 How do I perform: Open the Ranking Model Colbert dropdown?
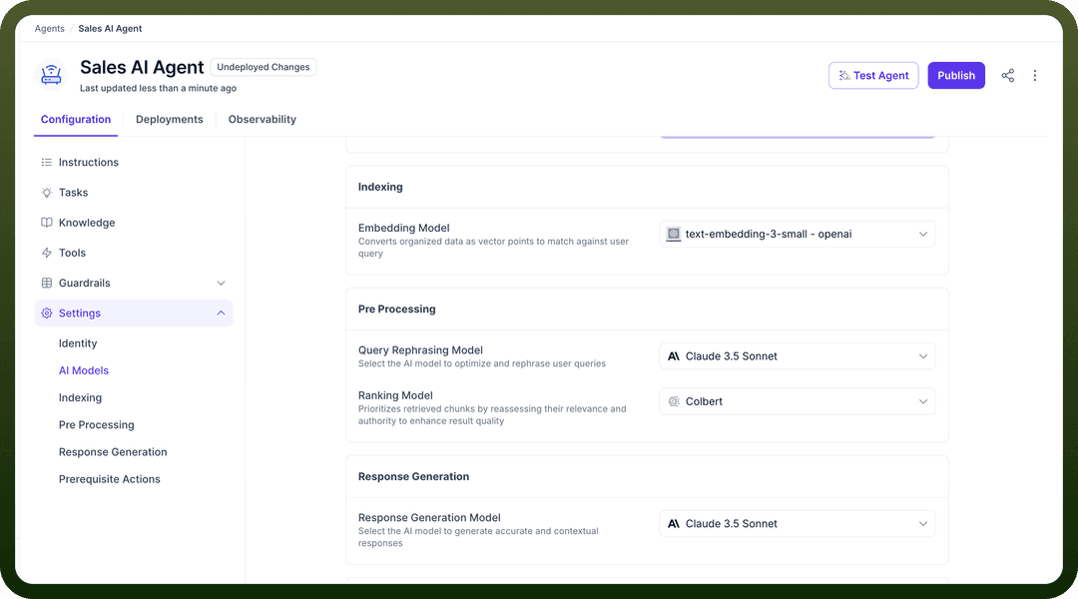click(x=798, y=401)
